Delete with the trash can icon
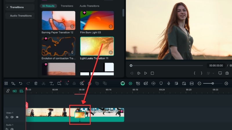 click(36, 83)
